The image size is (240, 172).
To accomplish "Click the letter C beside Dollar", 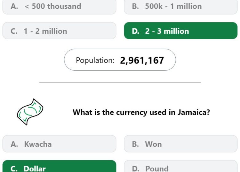I will tap(14, 169).
